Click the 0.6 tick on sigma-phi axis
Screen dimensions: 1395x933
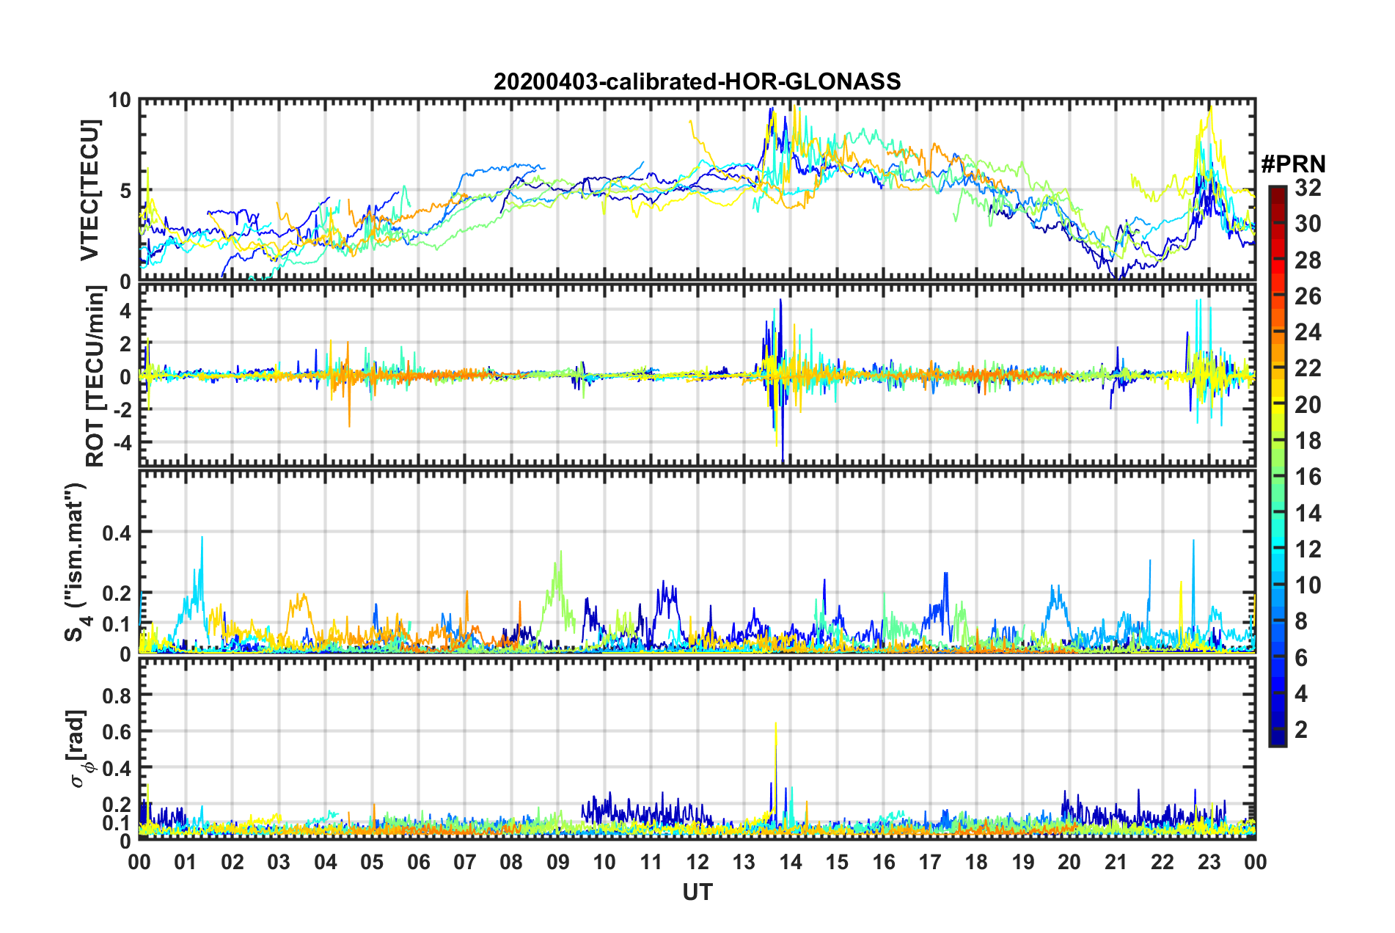click(117, 731)
